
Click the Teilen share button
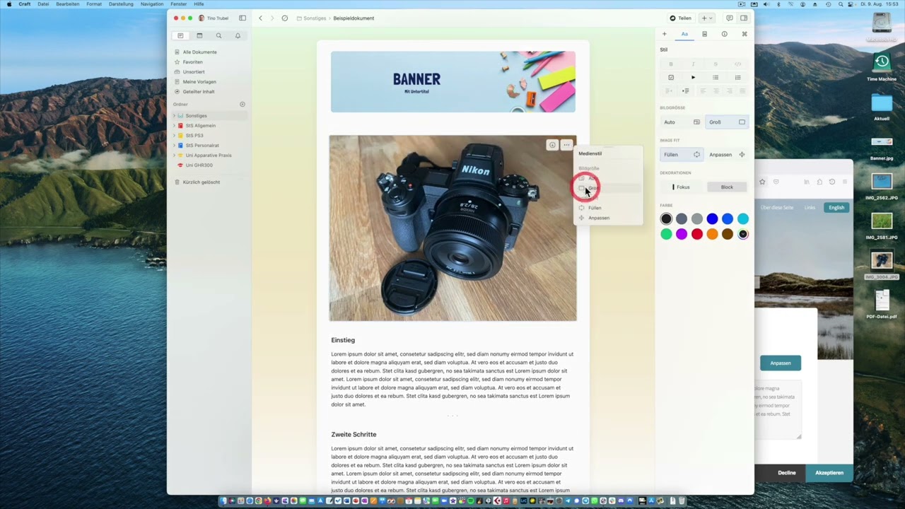tap(681, 18)
